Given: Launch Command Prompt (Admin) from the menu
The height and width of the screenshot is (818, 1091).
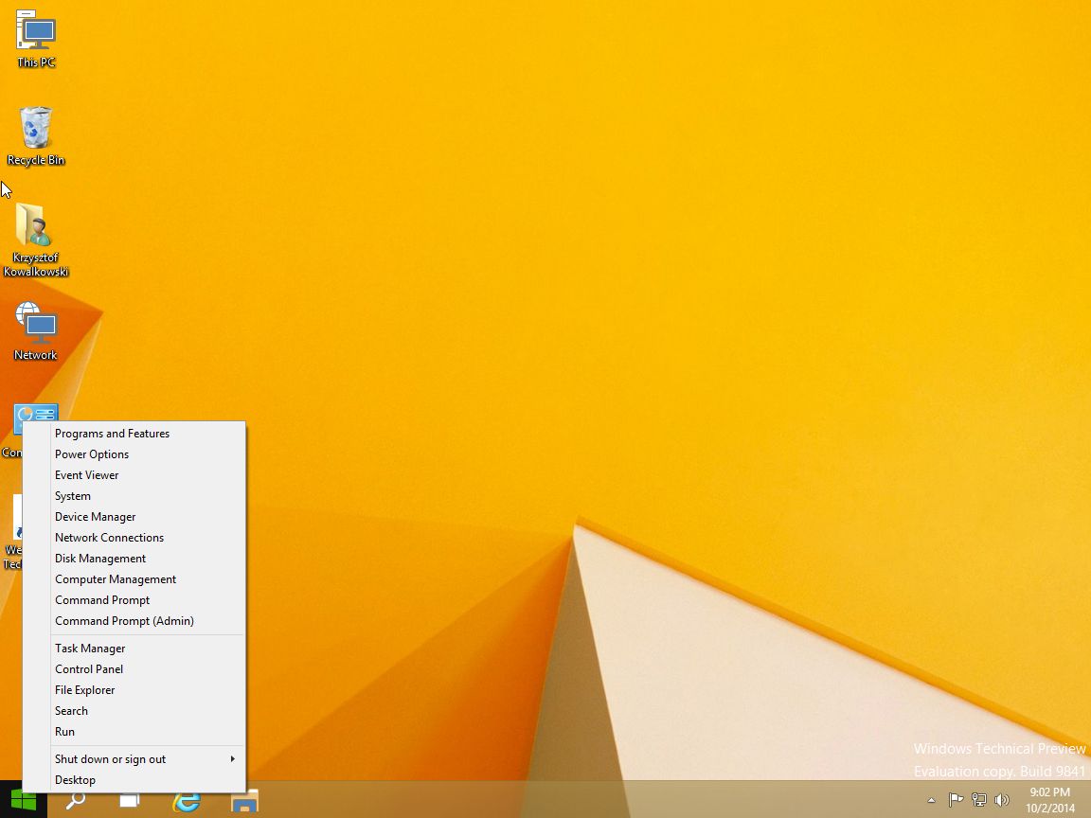Looking at the screenshot, I should click(134, 621).
